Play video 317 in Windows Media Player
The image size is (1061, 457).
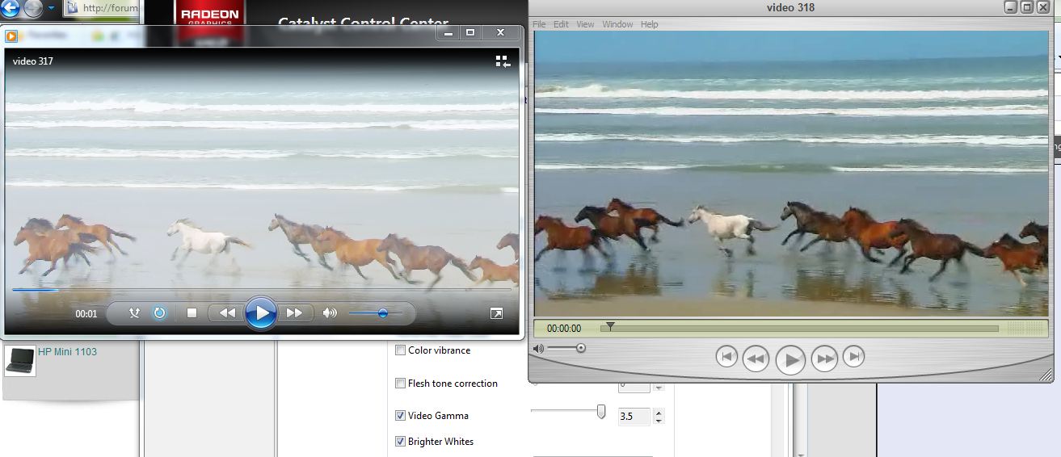pos(260,313)
